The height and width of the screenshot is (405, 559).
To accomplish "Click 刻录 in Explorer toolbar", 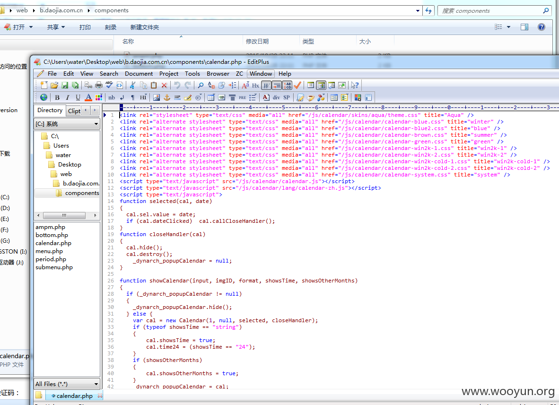I will click(x=111, y=27).
